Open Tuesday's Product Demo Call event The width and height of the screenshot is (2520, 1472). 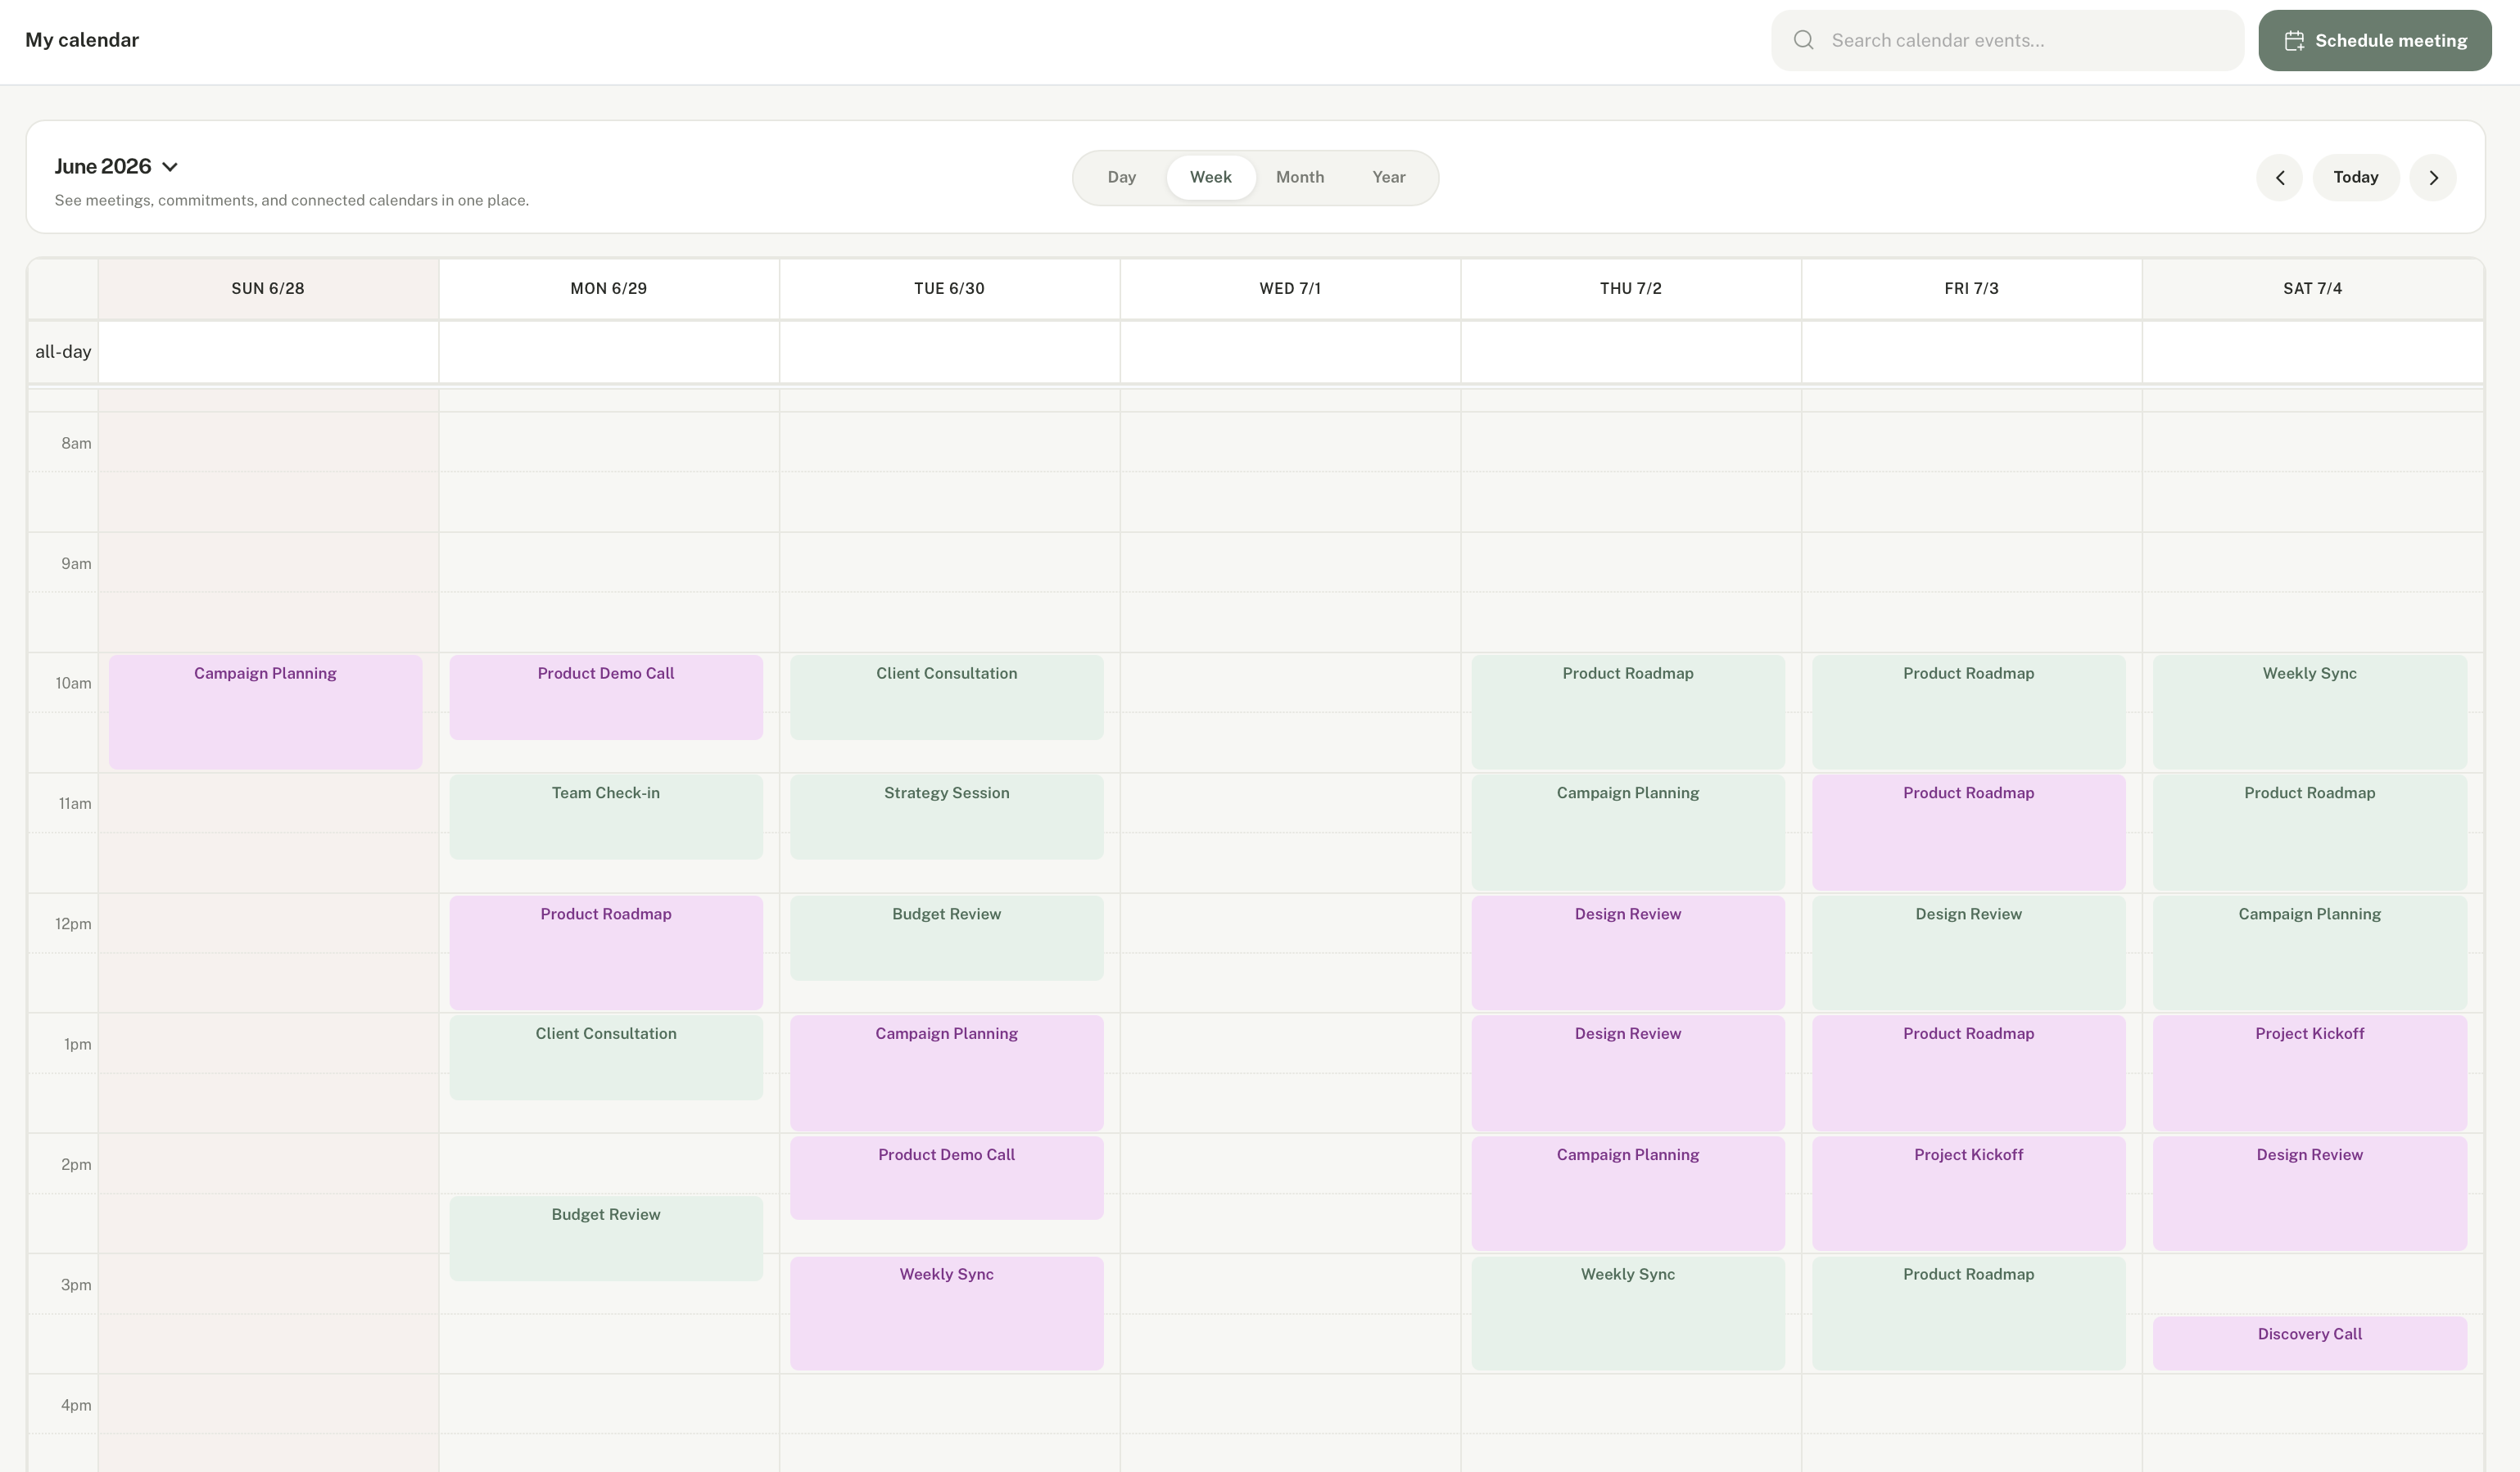(x=946, y=1178)
